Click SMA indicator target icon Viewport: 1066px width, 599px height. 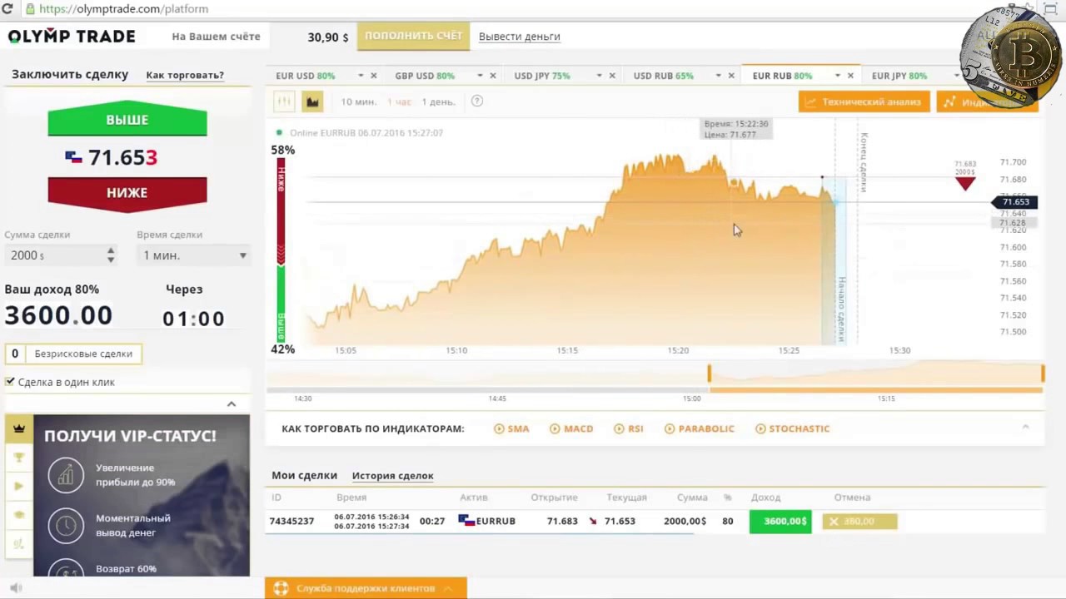(x=499, y=428)
